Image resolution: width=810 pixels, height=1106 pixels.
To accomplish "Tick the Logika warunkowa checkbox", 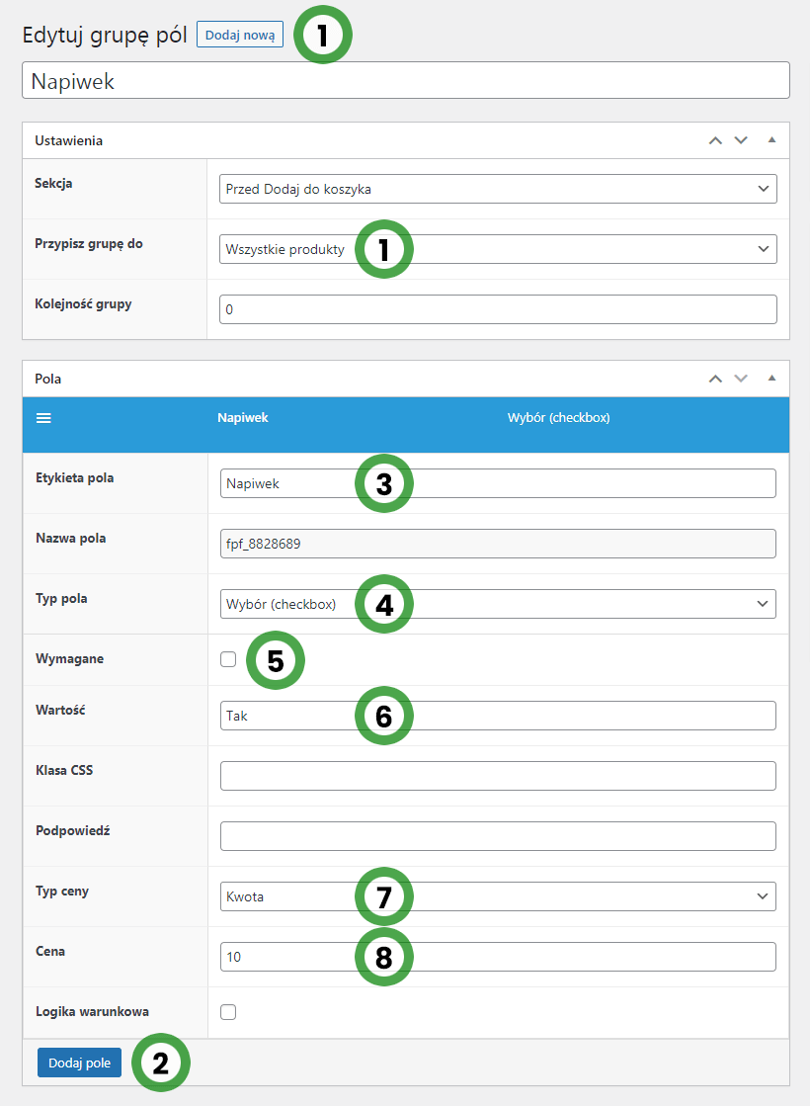I will click(228, 1011).
